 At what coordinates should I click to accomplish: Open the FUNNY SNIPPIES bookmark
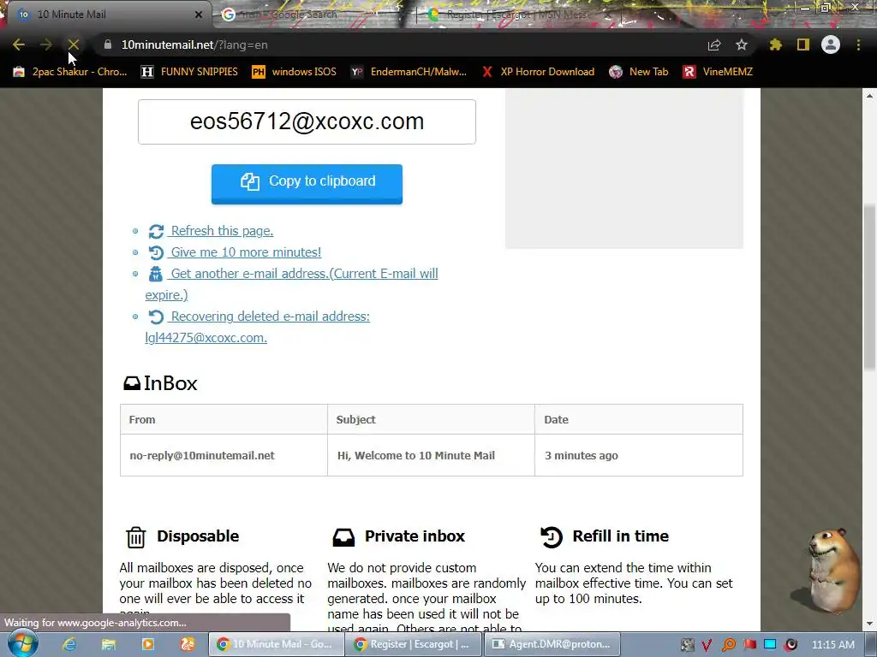189,72
